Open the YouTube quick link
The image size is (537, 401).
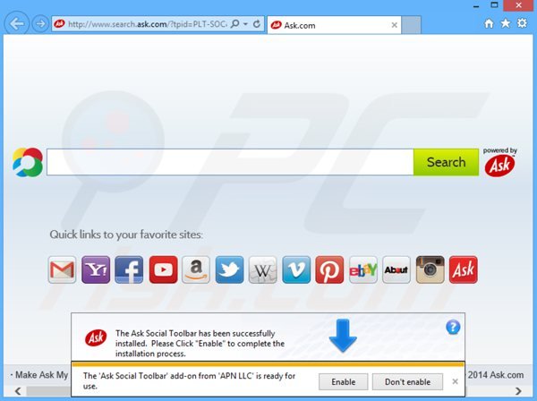point(163,269)
